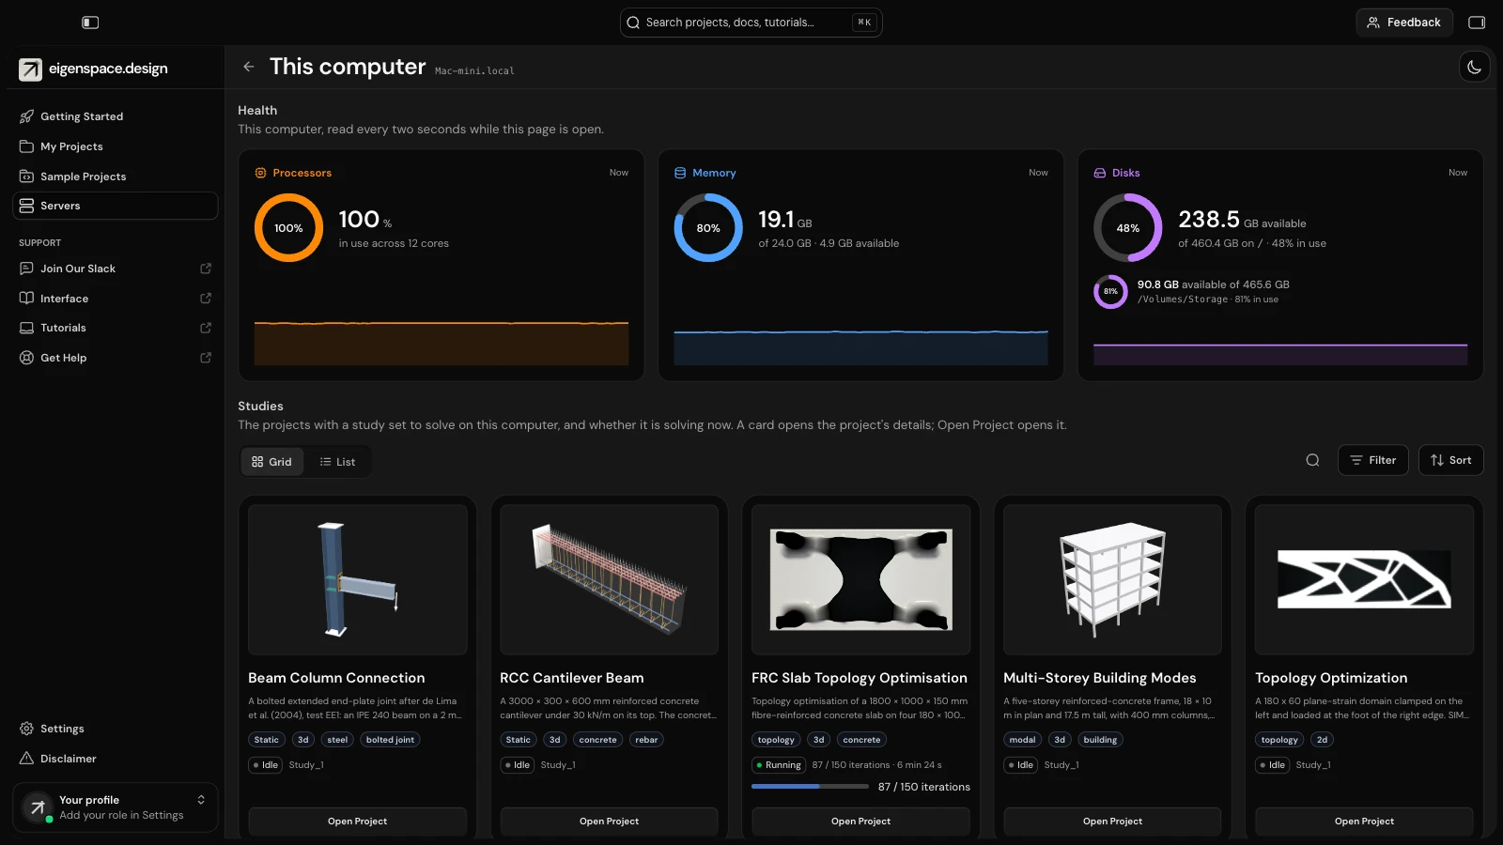Open the FRC Slab Topology Optimisation thumbnail
The image size is (1503, 845).
tap(861, 579)
